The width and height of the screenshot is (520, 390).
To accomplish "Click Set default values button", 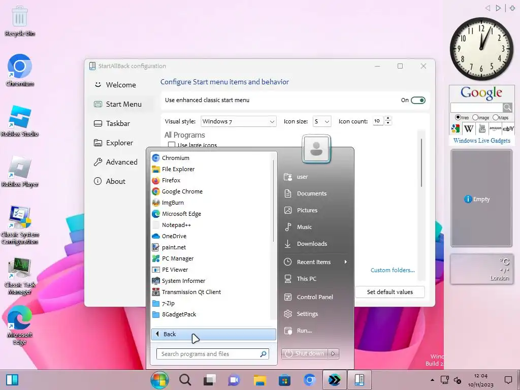I will coord(389,292).
